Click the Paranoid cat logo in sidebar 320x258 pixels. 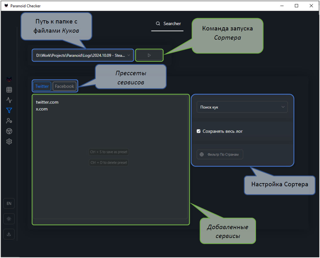pyautogui.click(x=9, y=79)
